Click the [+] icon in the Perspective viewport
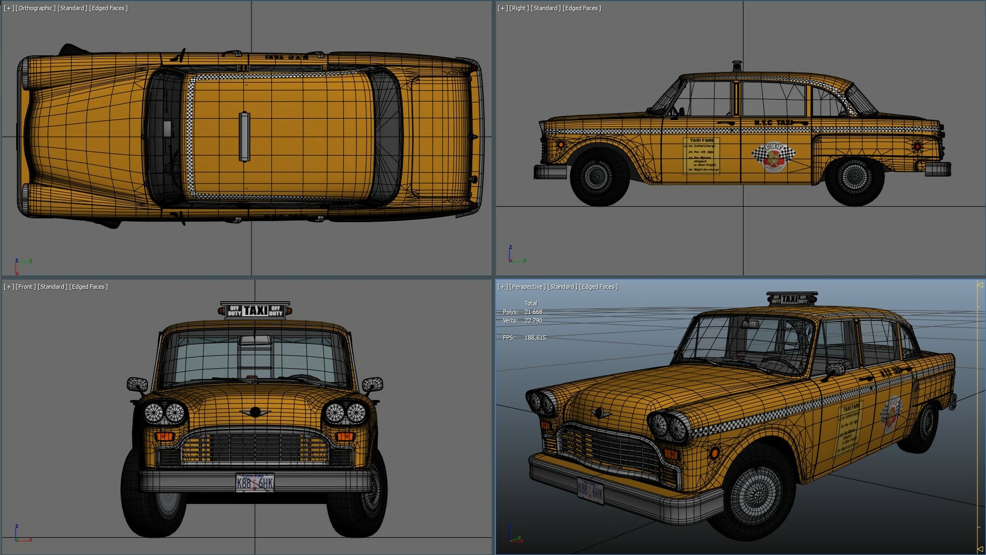986x555 pixels. pos(503,286)
